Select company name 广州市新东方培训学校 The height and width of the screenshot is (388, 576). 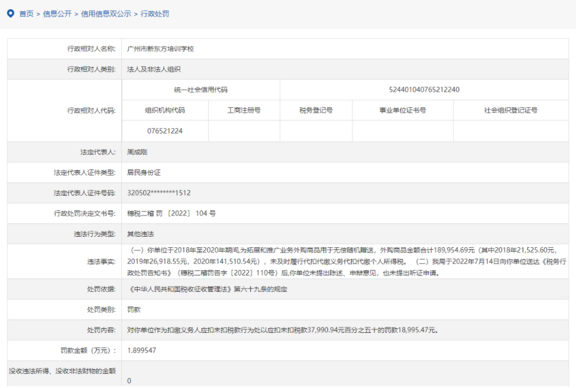click(x=160, y=49)
